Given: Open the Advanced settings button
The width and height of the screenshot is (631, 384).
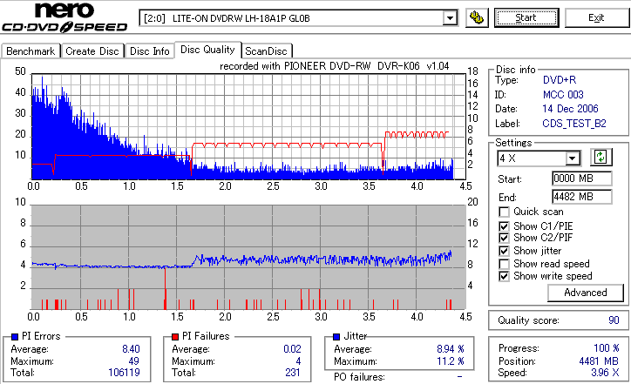Looking at the screenshot, I should [x=586, y=293].
